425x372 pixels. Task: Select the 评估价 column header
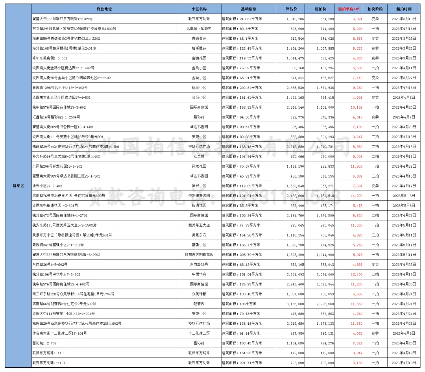(290, 9)
